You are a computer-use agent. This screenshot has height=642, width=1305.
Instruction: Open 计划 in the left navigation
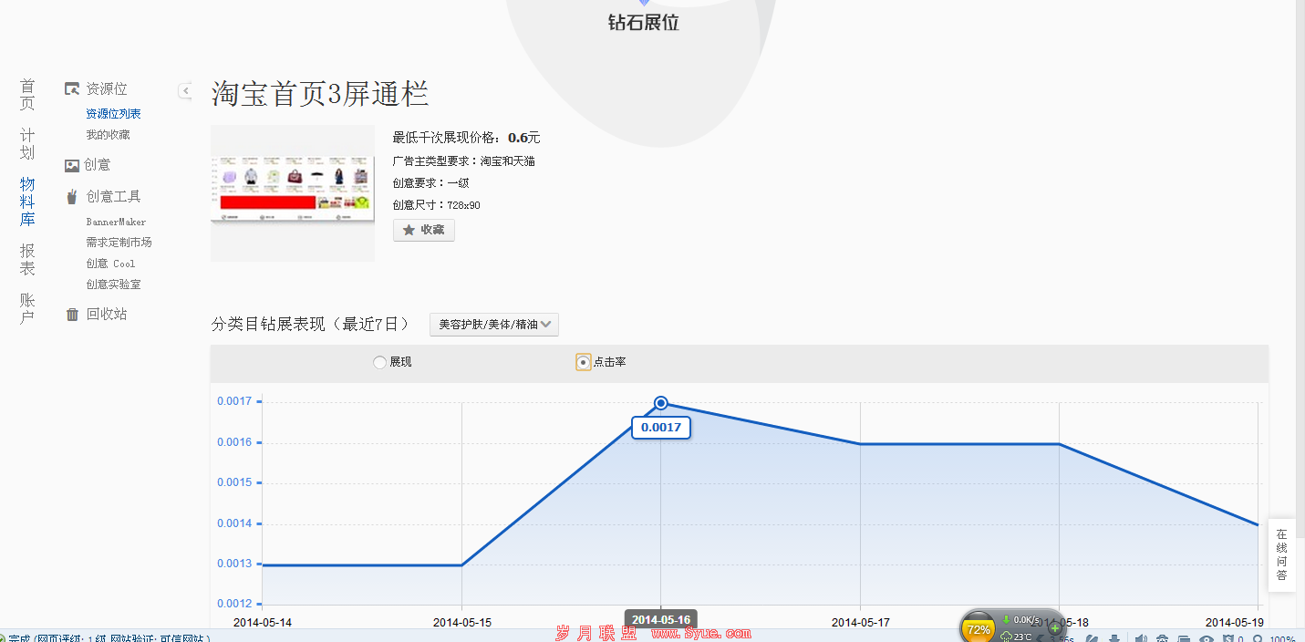(27, 143)
